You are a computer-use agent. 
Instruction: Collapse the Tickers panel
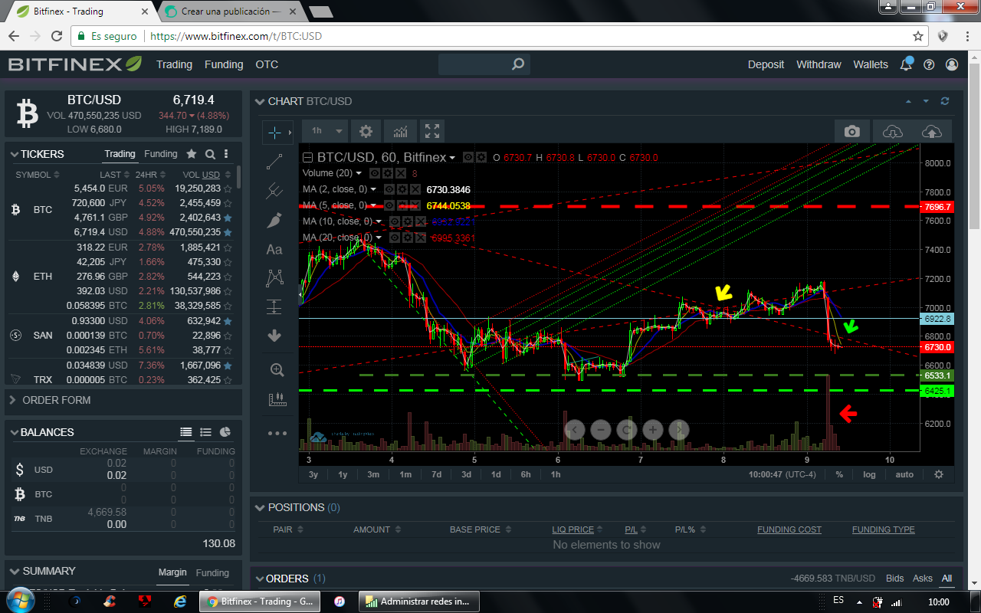click(15, 154)
